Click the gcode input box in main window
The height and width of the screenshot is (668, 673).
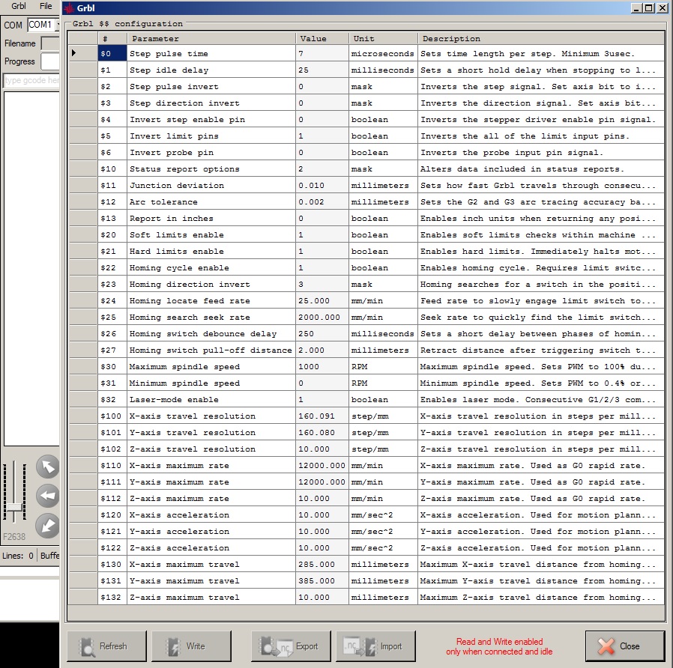click(31, 80)
